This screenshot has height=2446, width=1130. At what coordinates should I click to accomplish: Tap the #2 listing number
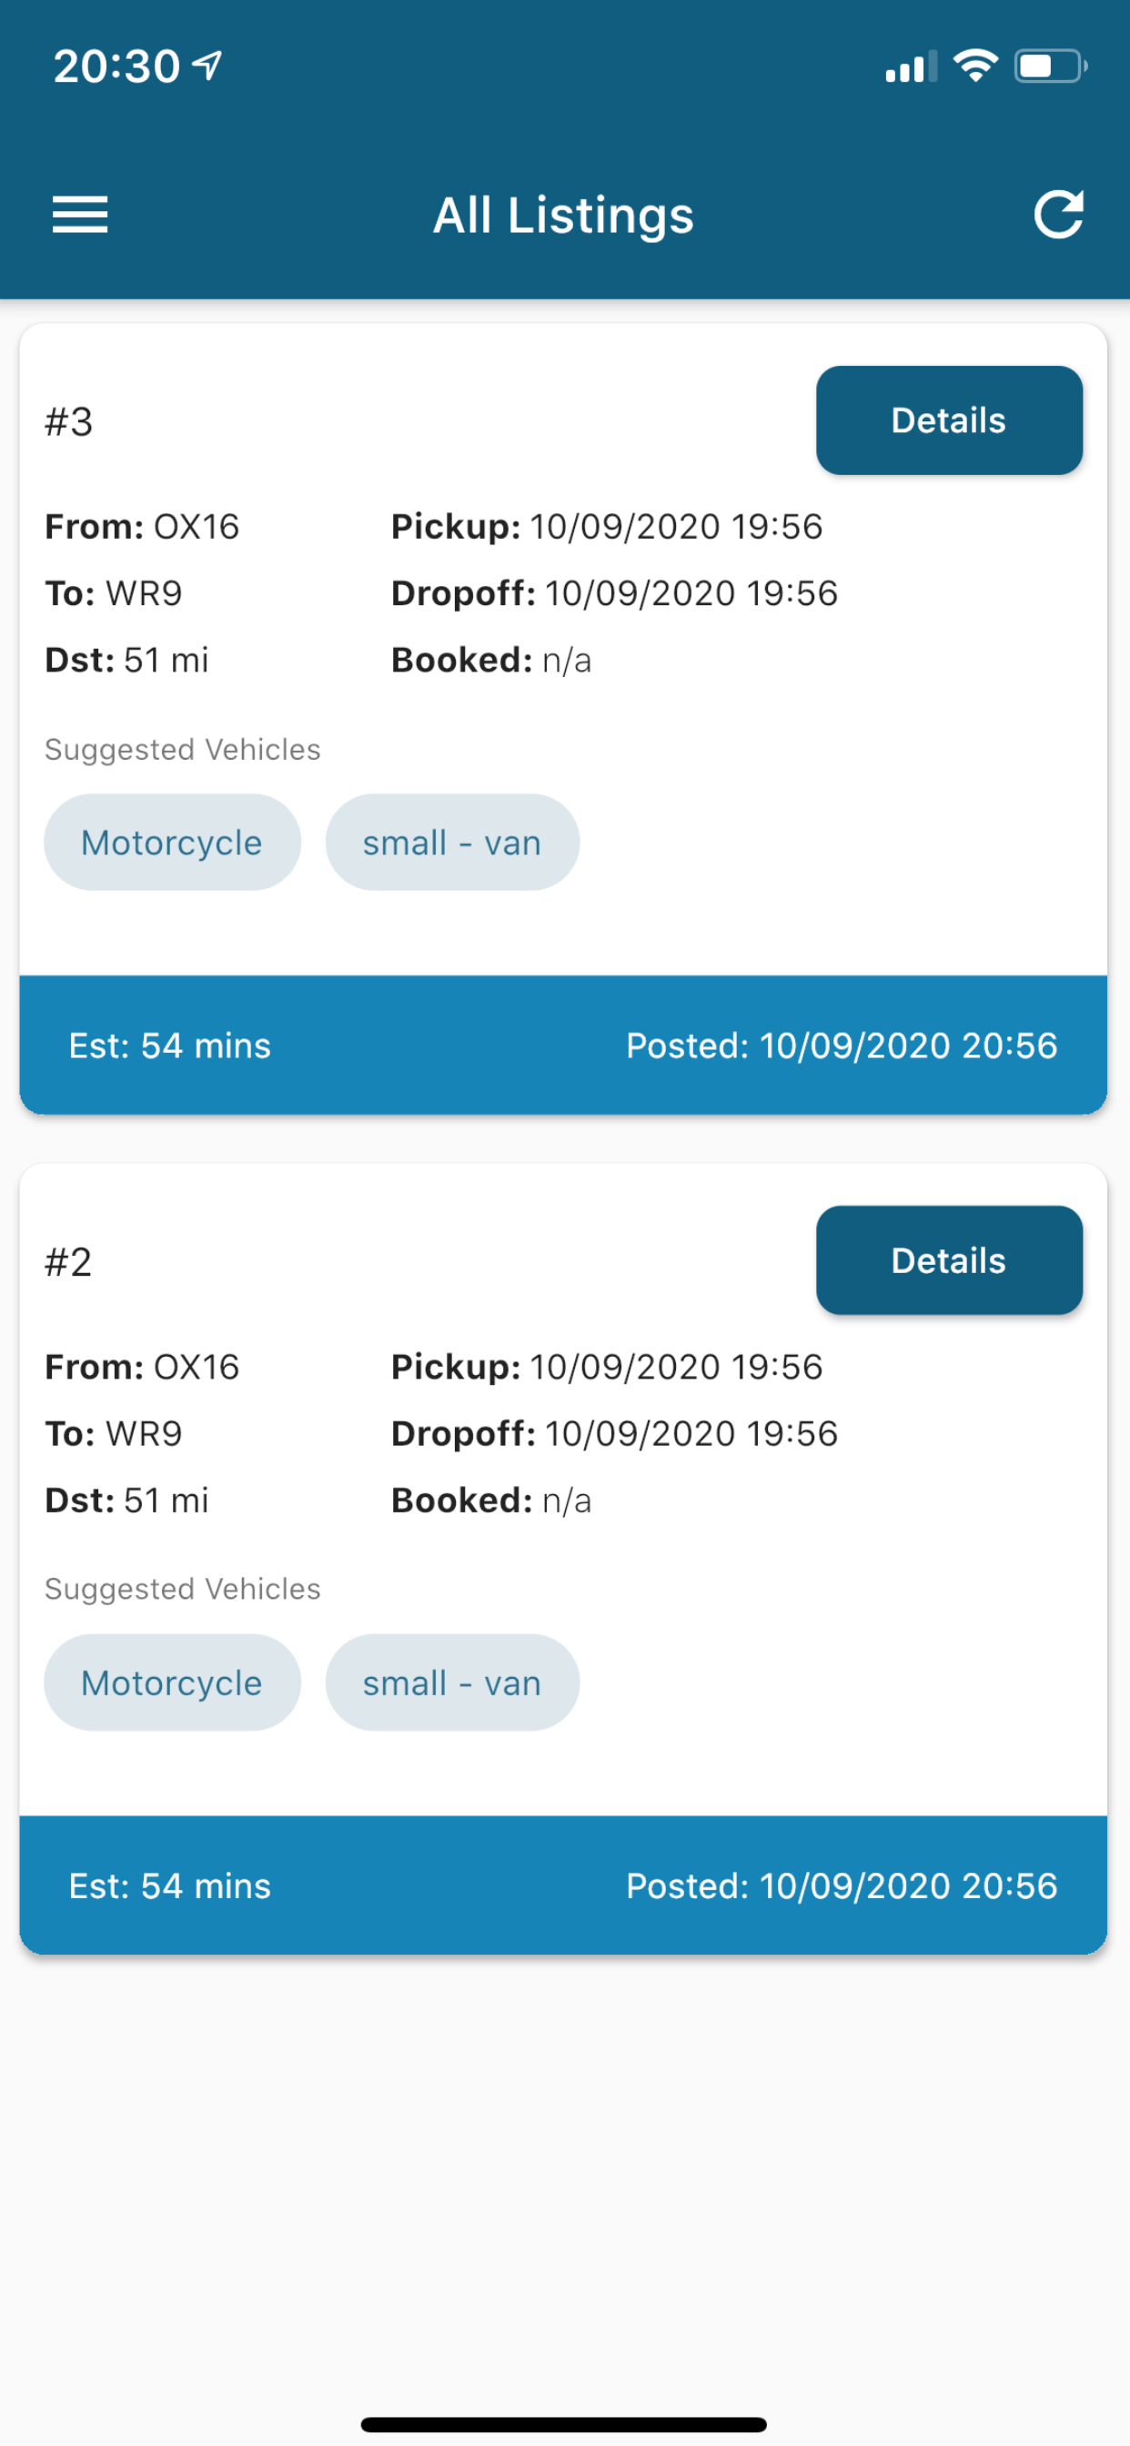[68, 1262]
